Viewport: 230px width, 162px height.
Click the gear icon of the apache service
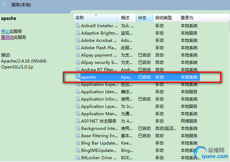(78, 77)
